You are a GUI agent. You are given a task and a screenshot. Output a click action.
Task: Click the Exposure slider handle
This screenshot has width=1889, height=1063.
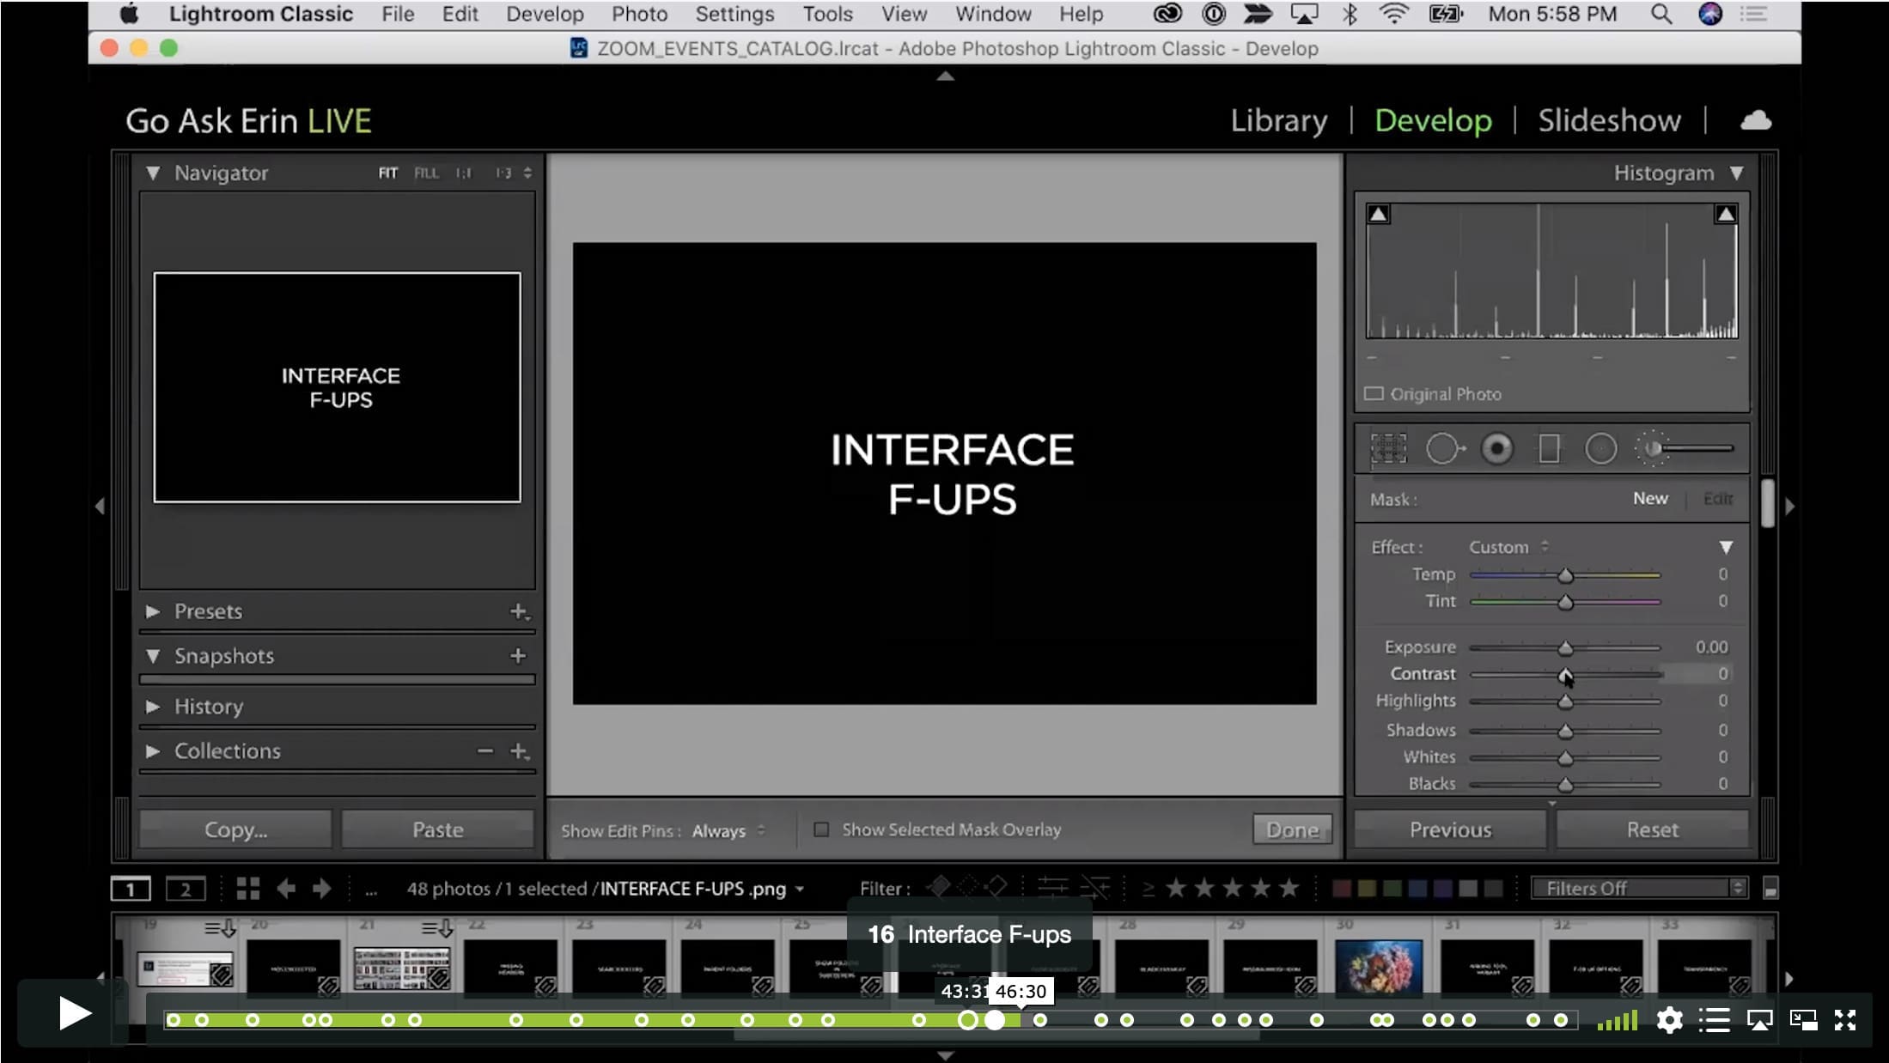[1565, 647]
